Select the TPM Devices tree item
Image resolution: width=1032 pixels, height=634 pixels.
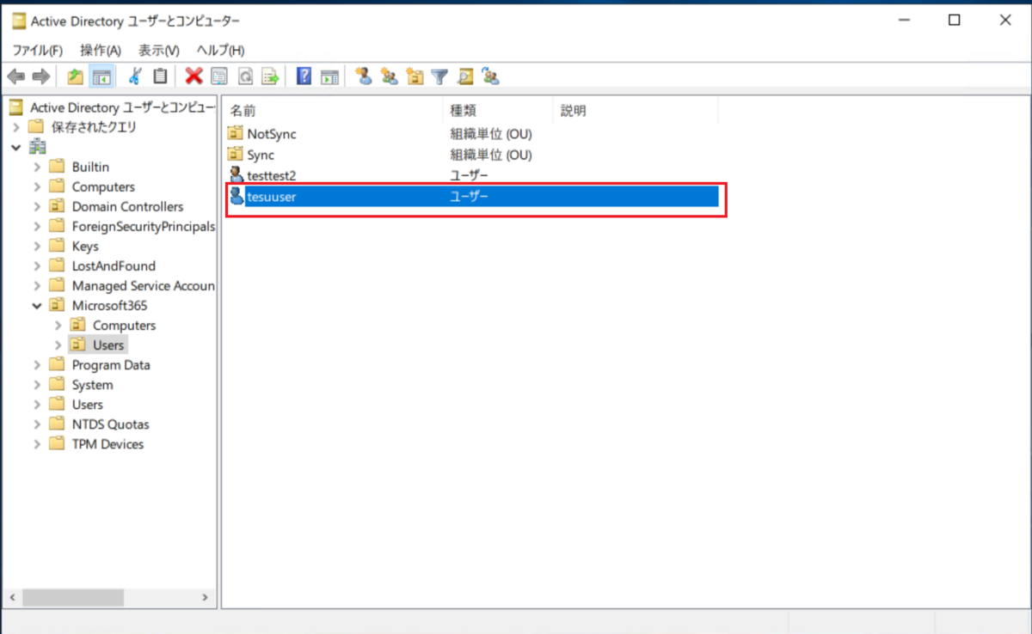pos(107,444)
